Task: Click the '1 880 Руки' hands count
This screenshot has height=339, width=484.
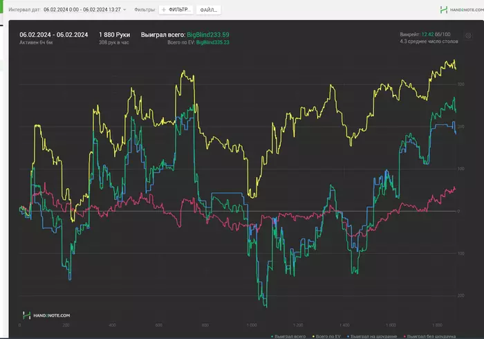Action: [x=115, y=35]
